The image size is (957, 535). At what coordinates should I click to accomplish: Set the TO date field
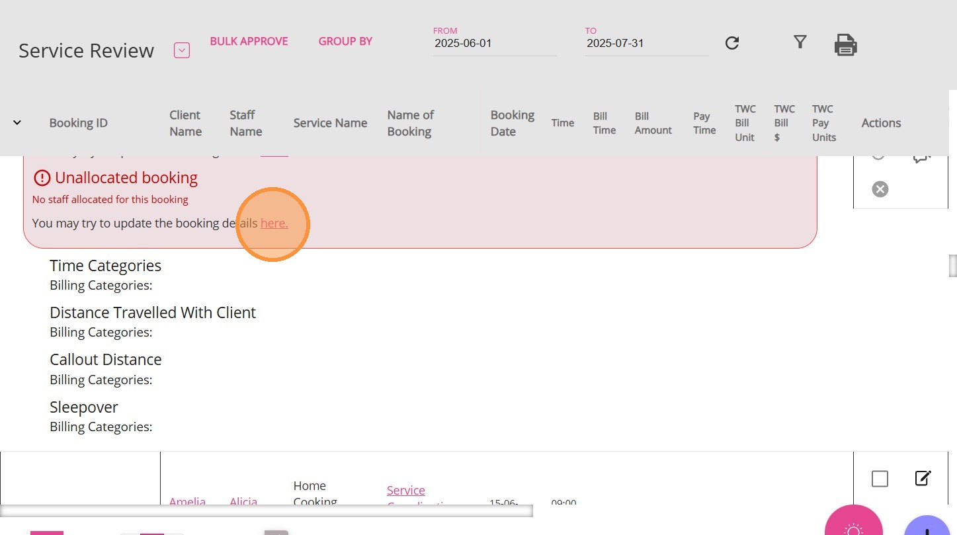[647, 44]
